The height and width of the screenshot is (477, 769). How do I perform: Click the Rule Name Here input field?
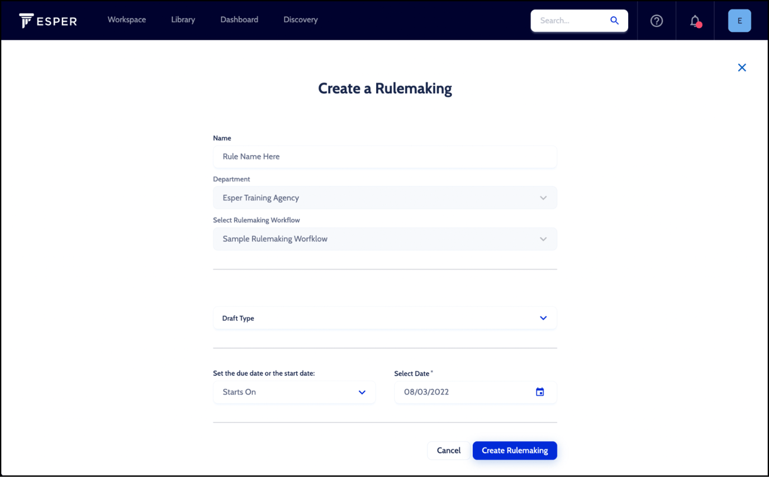click(x=385, y=157)
